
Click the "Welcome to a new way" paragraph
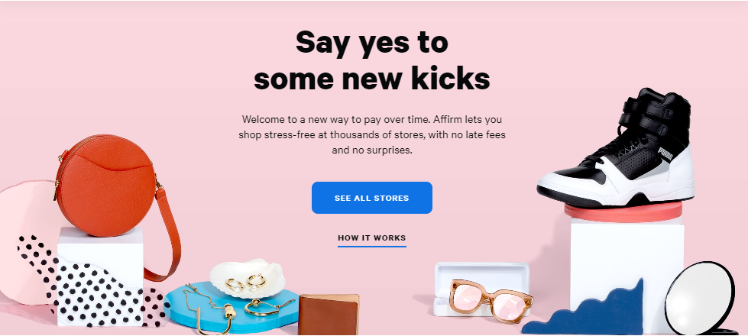pos(371,135)
